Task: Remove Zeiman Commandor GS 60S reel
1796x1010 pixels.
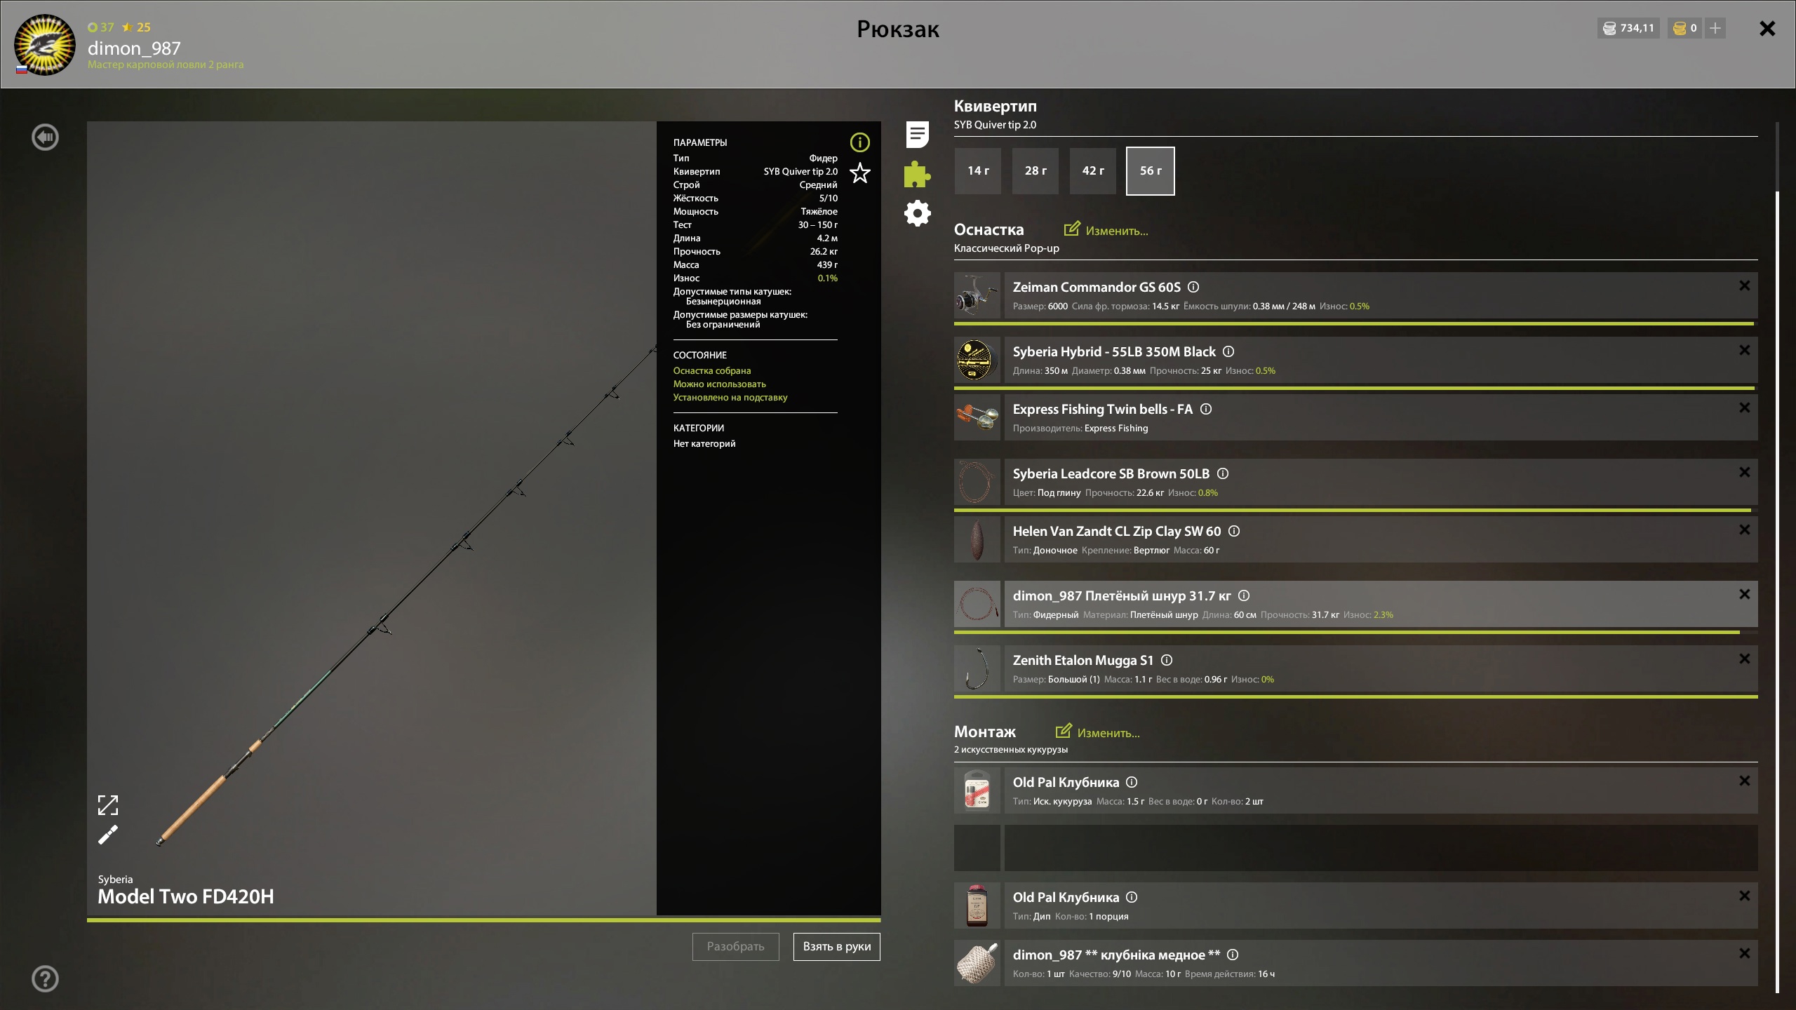Action: point(1744,286)
